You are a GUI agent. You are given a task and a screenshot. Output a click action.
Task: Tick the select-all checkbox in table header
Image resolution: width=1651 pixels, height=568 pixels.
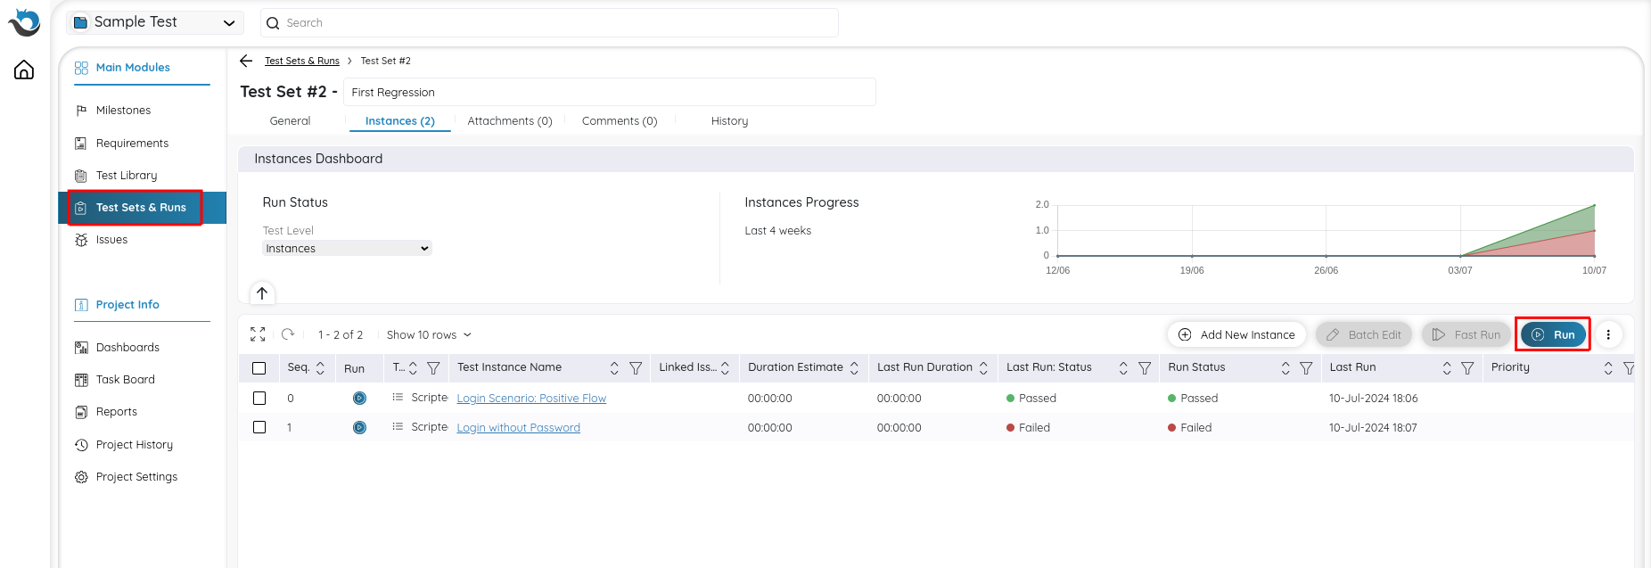click(x=259, y=368)
